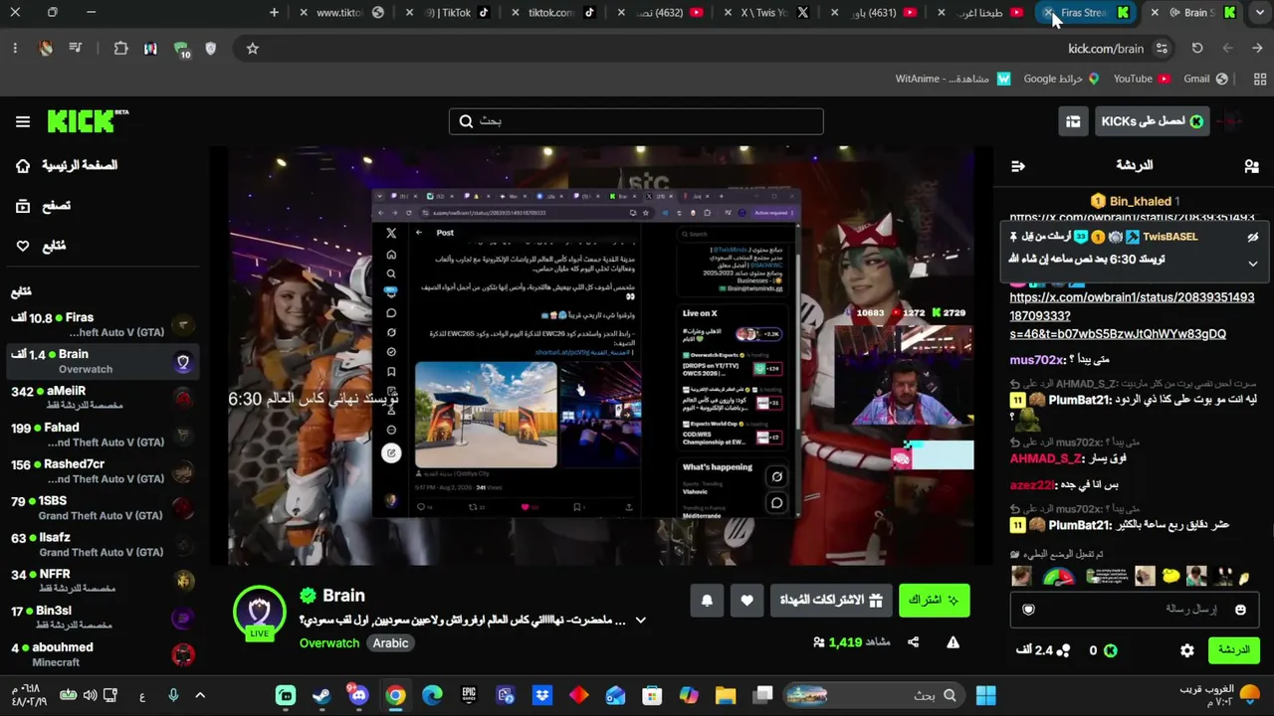Open Steam from the taskbar
Viewport: 1274px width, 716px height.
tap(321, 695)
